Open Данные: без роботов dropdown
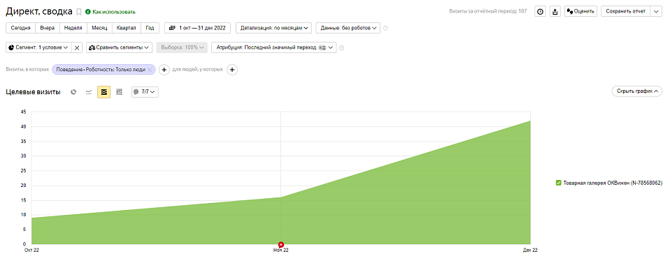The width and height of the screenshot is (670, 270). point(348,28)
